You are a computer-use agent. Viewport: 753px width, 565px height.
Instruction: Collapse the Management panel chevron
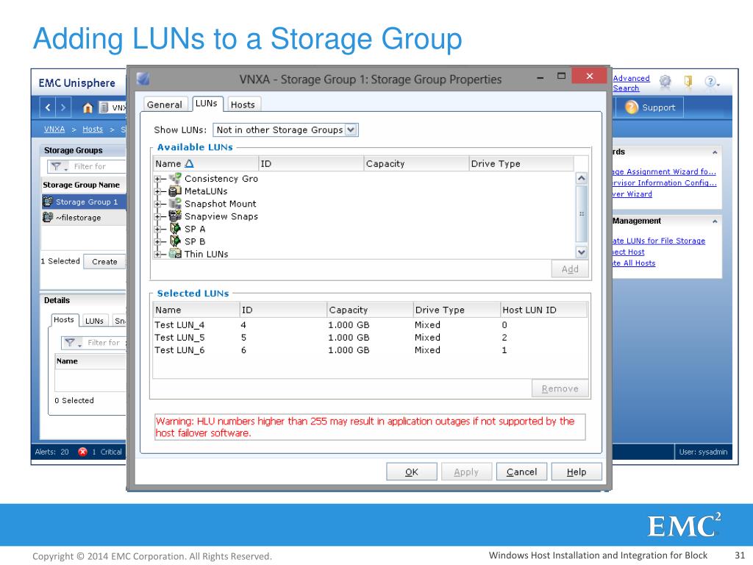click(715, 221)
